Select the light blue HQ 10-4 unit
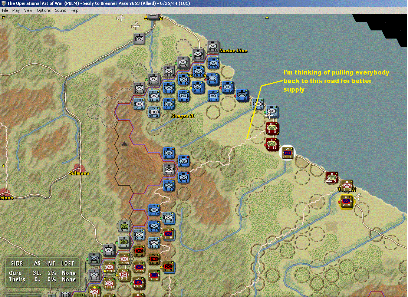This screenshot has height=297, width=408. (154, 112)
